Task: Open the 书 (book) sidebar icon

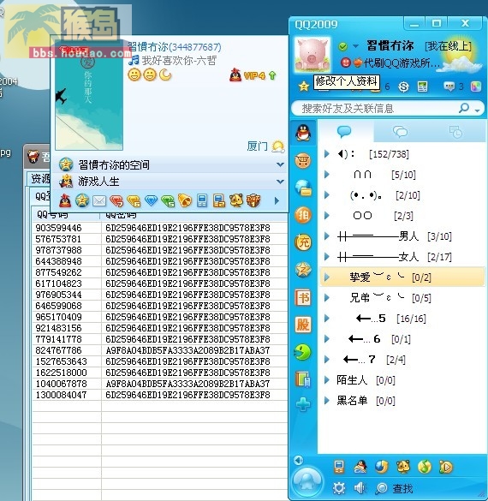Action: pyautogui.click(x=303, y=297)
